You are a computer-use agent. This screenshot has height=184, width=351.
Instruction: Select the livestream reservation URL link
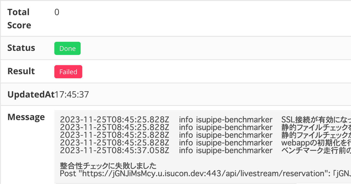(175, 174)
